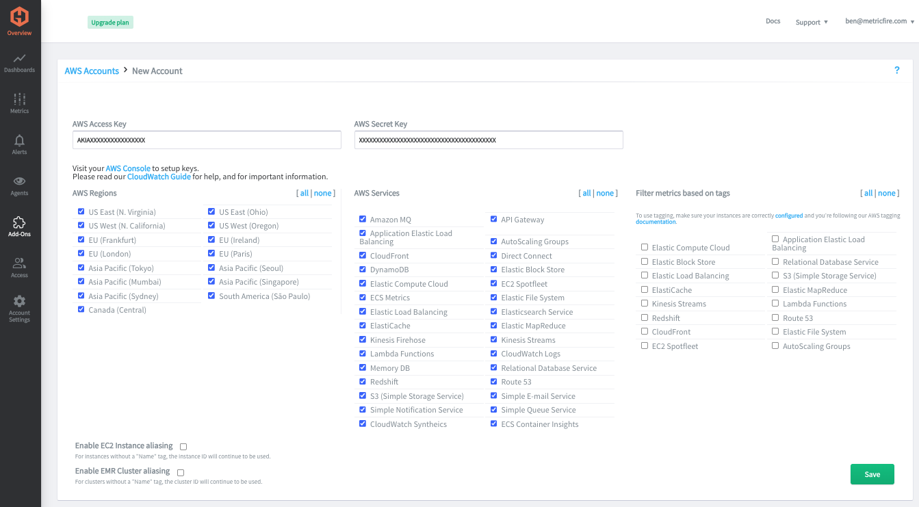Select none for AWS Regions
This screenshot has width=919, height=507.
click(x=323, y=193)
